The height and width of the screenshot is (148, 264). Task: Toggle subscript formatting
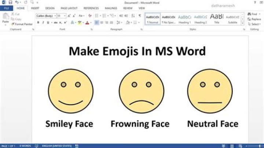(60, 23)
